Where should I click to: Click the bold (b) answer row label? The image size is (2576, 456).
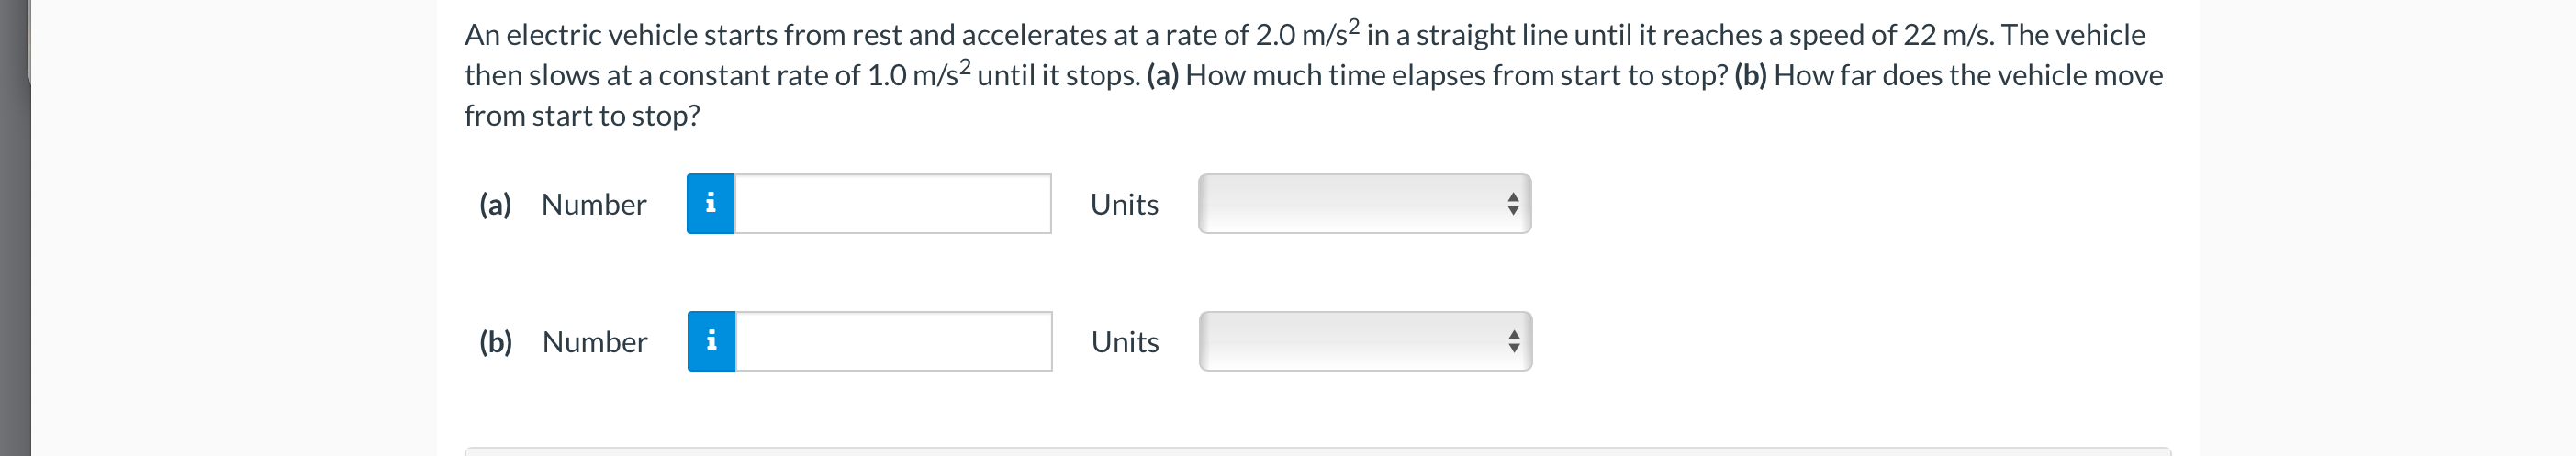click(496, 342)
